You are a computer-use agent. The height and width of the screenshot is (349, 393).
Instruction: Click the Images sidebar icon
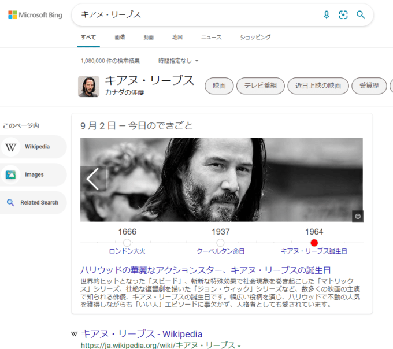(11, 174)
